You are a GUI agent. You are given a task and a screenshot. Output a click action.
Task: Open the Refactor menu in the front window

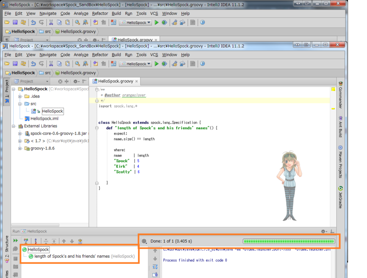(100, 55)
